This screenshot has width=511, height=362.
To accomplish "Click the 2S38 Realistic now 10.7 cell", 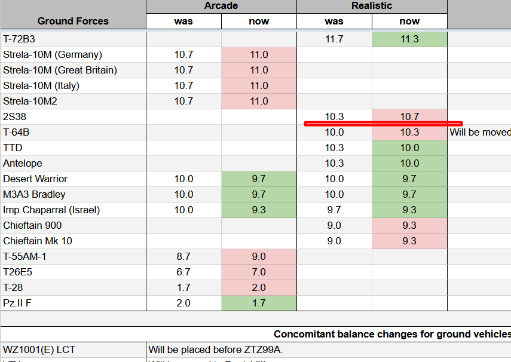I will point(409,116).
